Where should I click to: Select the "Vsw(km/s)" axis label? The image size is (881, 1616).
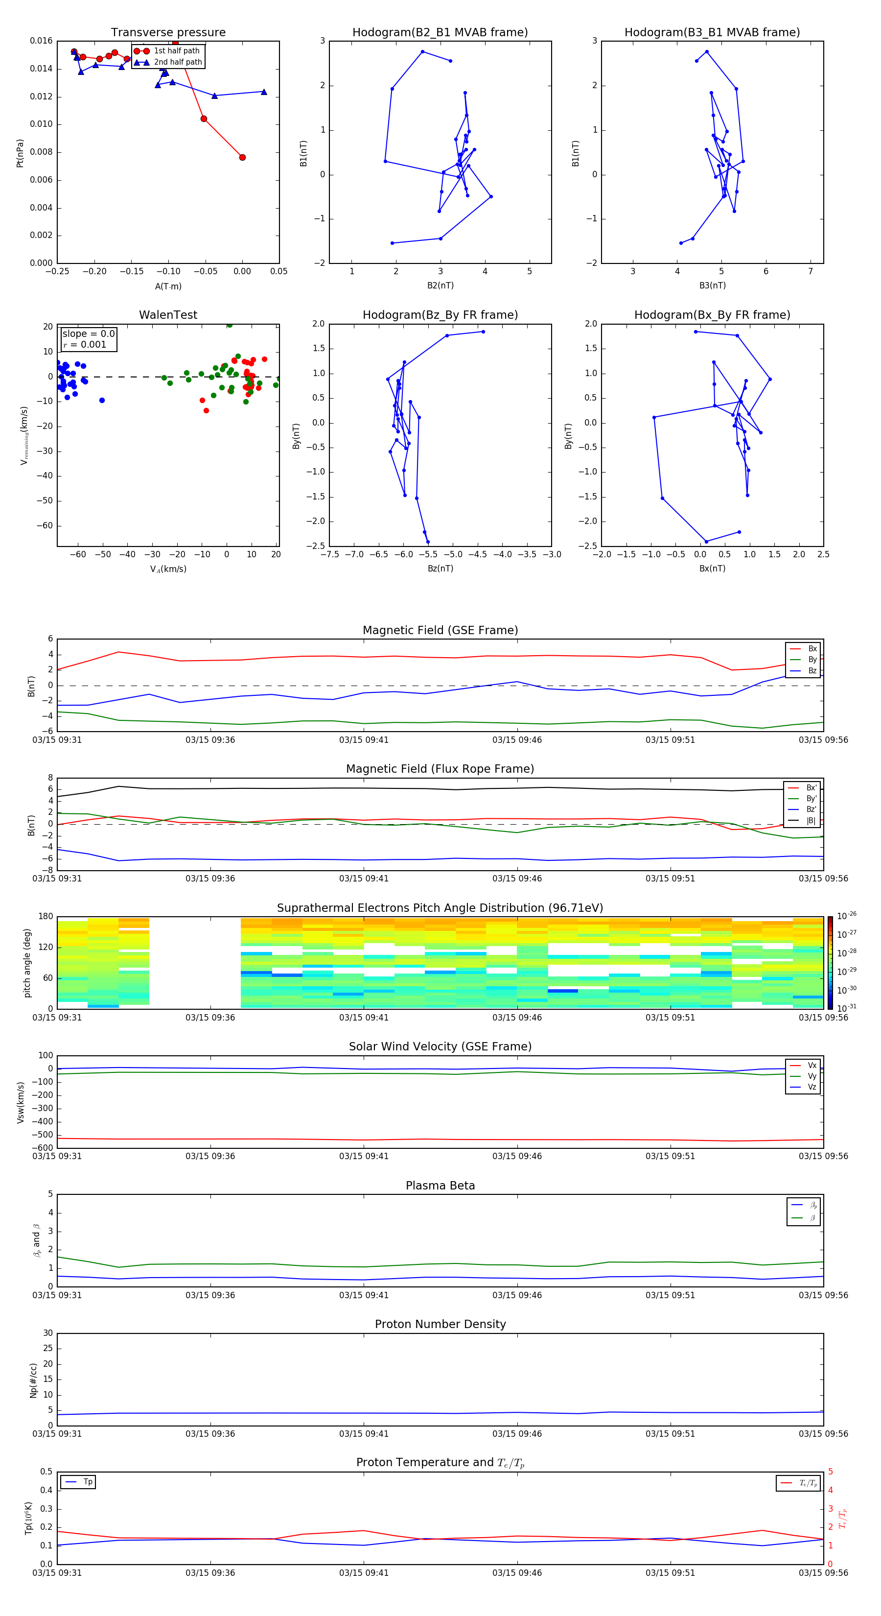click(20, 1102)
